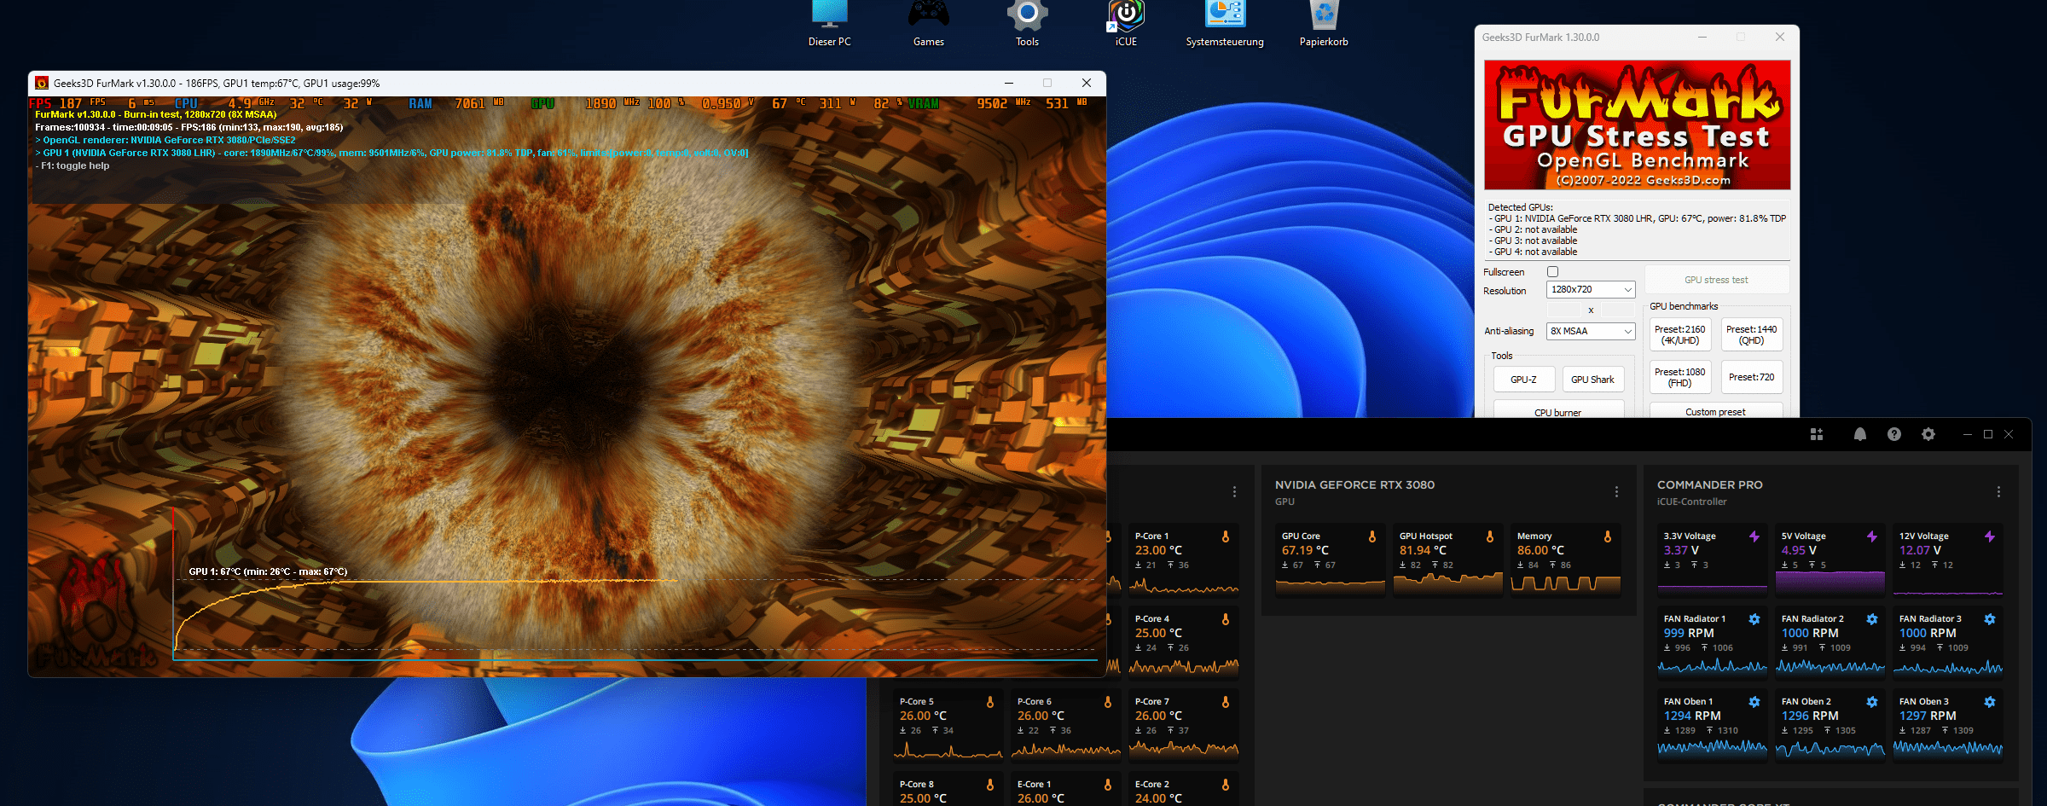Click the FAN Oben 1 1294 RPM value

click(x=1692, y=716)
